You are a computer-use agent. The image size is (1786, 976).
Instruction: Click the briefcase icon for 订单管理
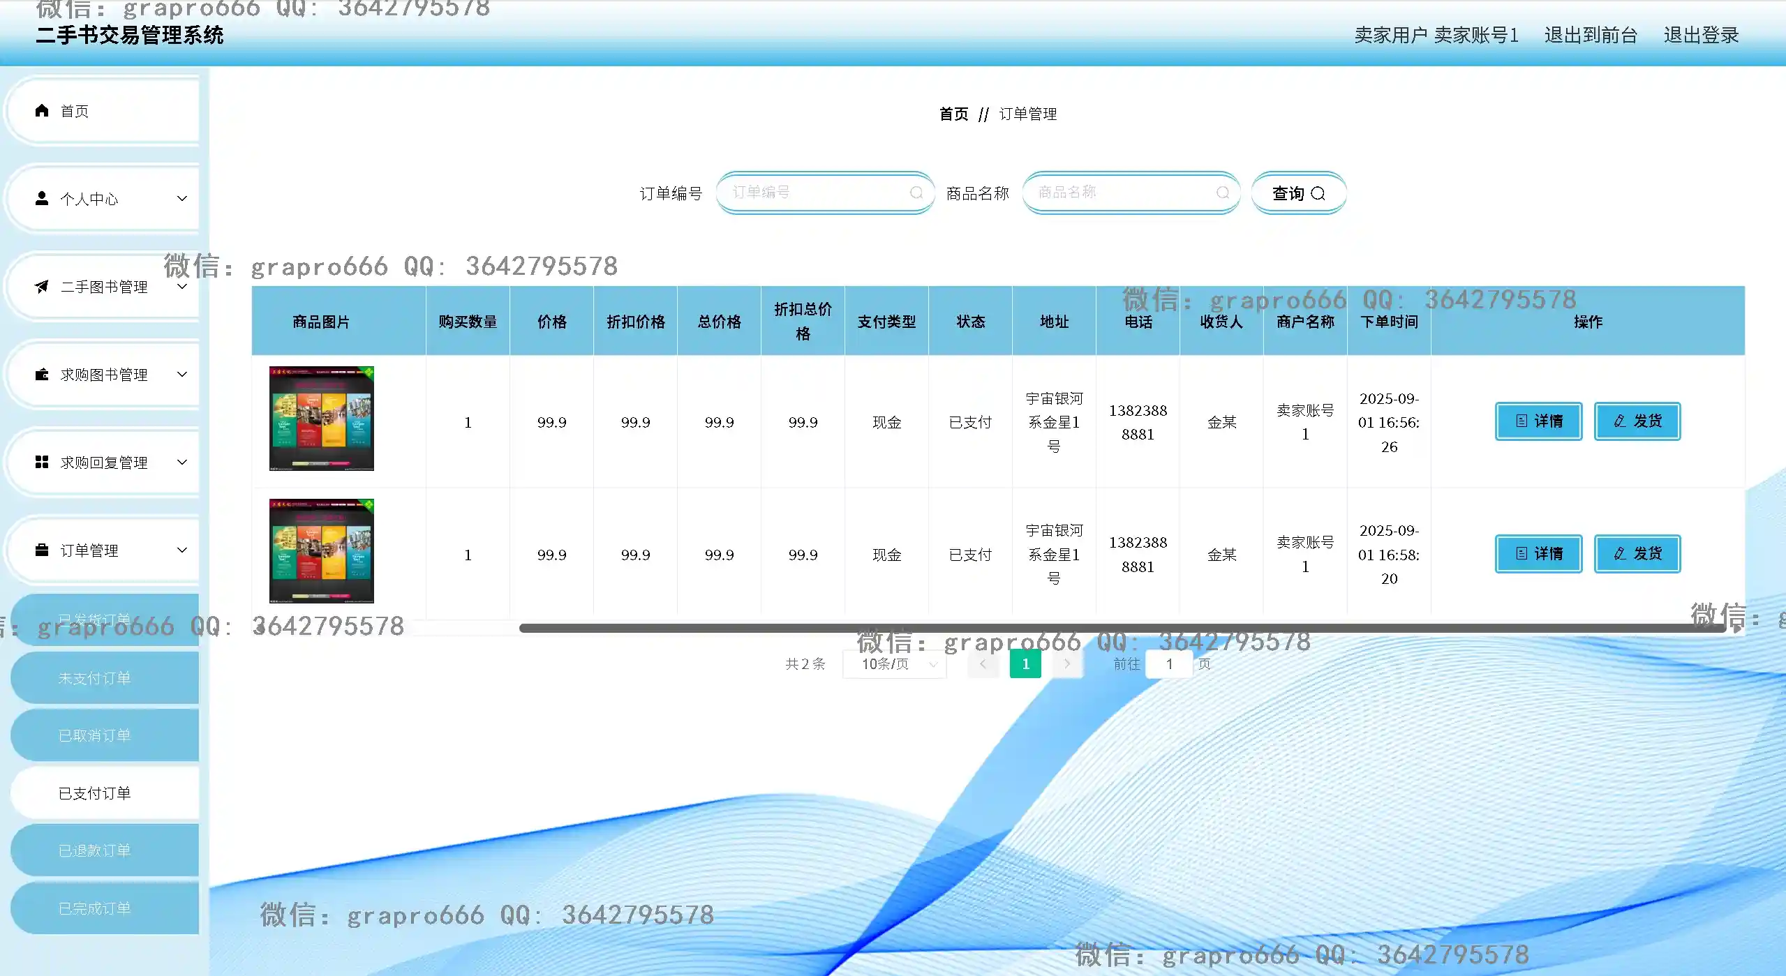click(42, 550)
